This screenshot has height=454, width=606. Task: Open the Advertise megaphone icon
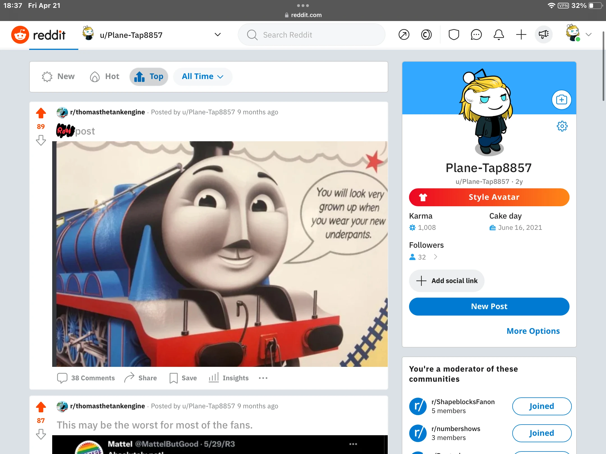tap(543, 34)
